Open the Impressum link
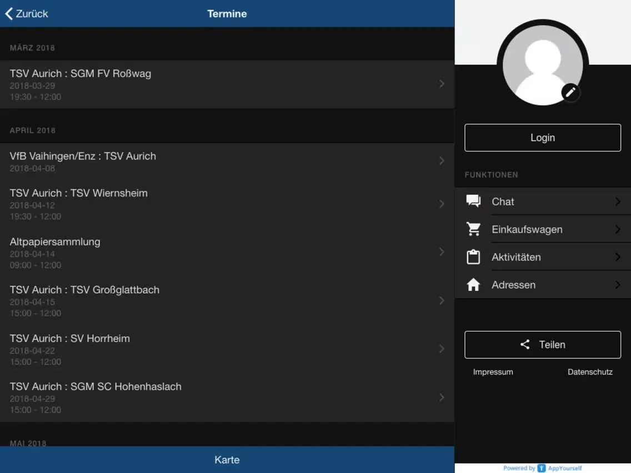Viewport: 631px width, 473px height. tap(493, 372)
